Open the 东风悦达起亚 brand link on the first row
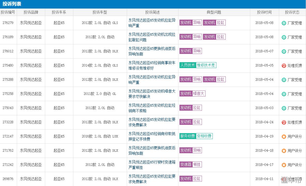306x186 pixels. pyautogui.click(x=31, y=23)
